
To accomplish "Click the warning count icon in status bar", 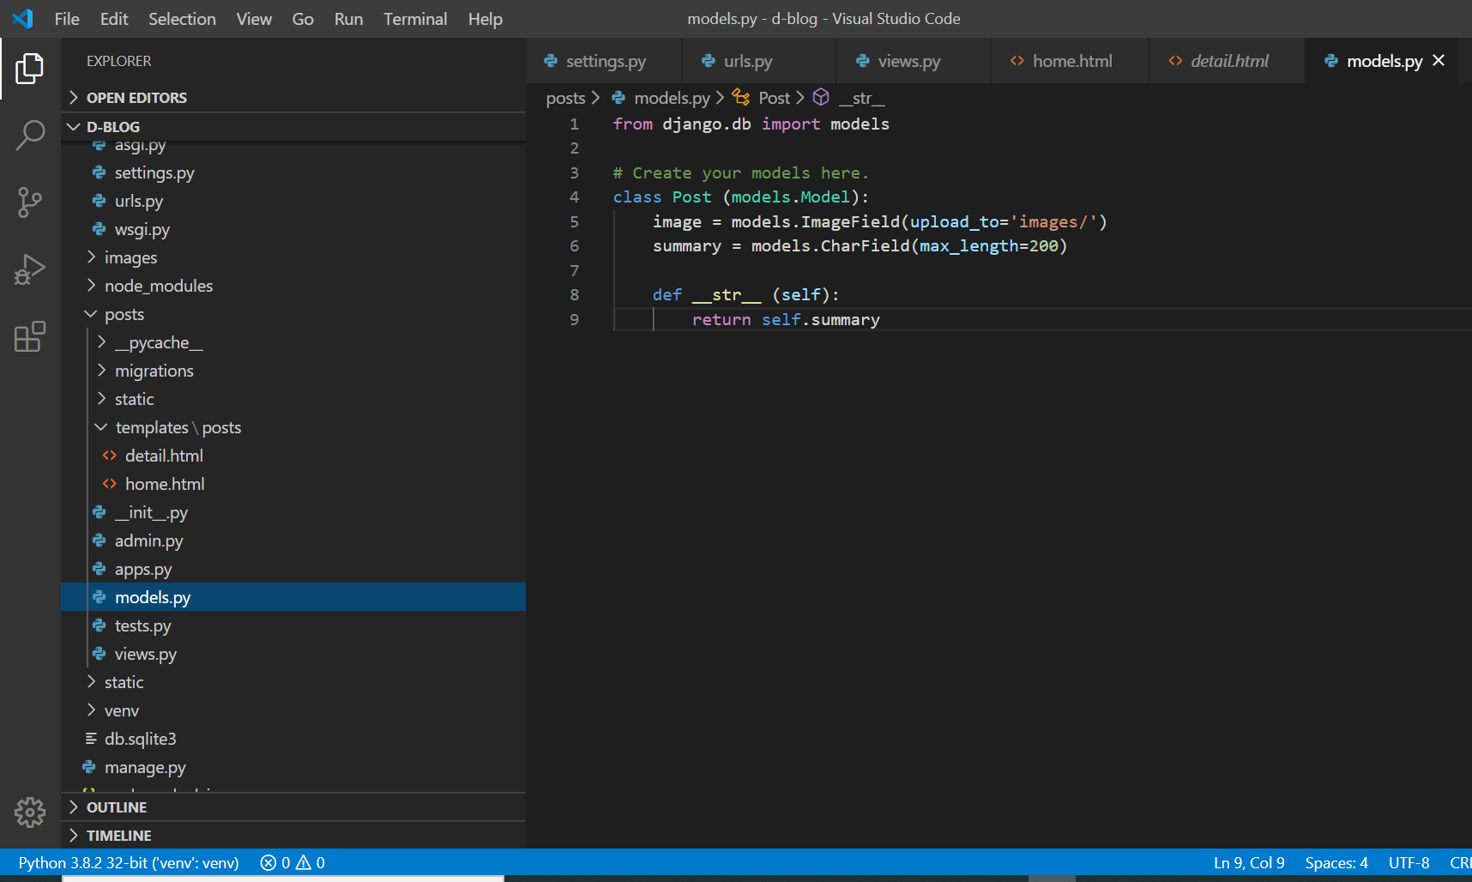I will pos(304,862).
